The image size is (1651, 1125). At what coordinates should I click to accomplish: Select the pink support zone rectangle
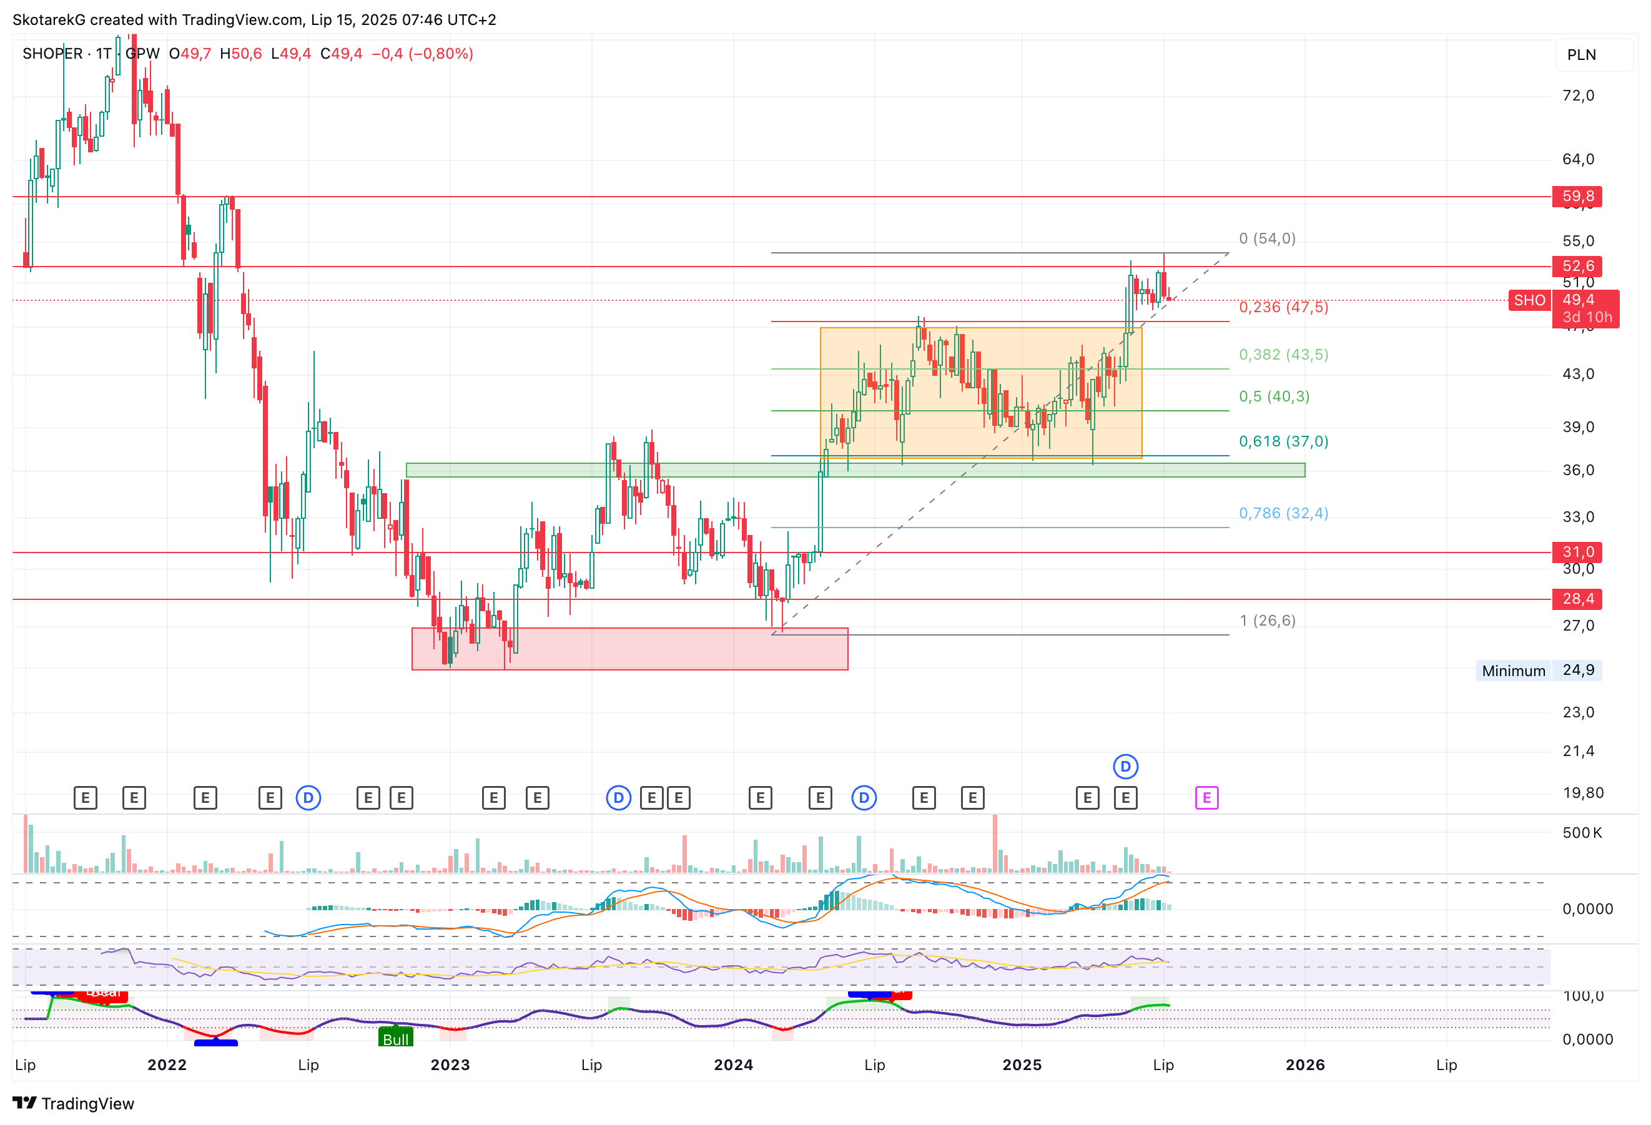[x=629, y=649]
